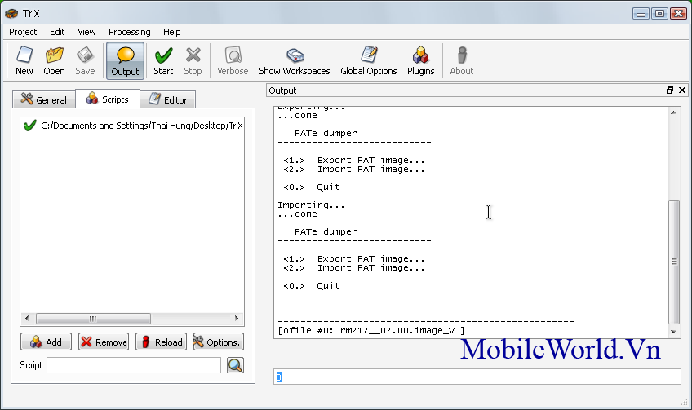Click the magnifier browse icon beside Script

(x=235, y=365)
